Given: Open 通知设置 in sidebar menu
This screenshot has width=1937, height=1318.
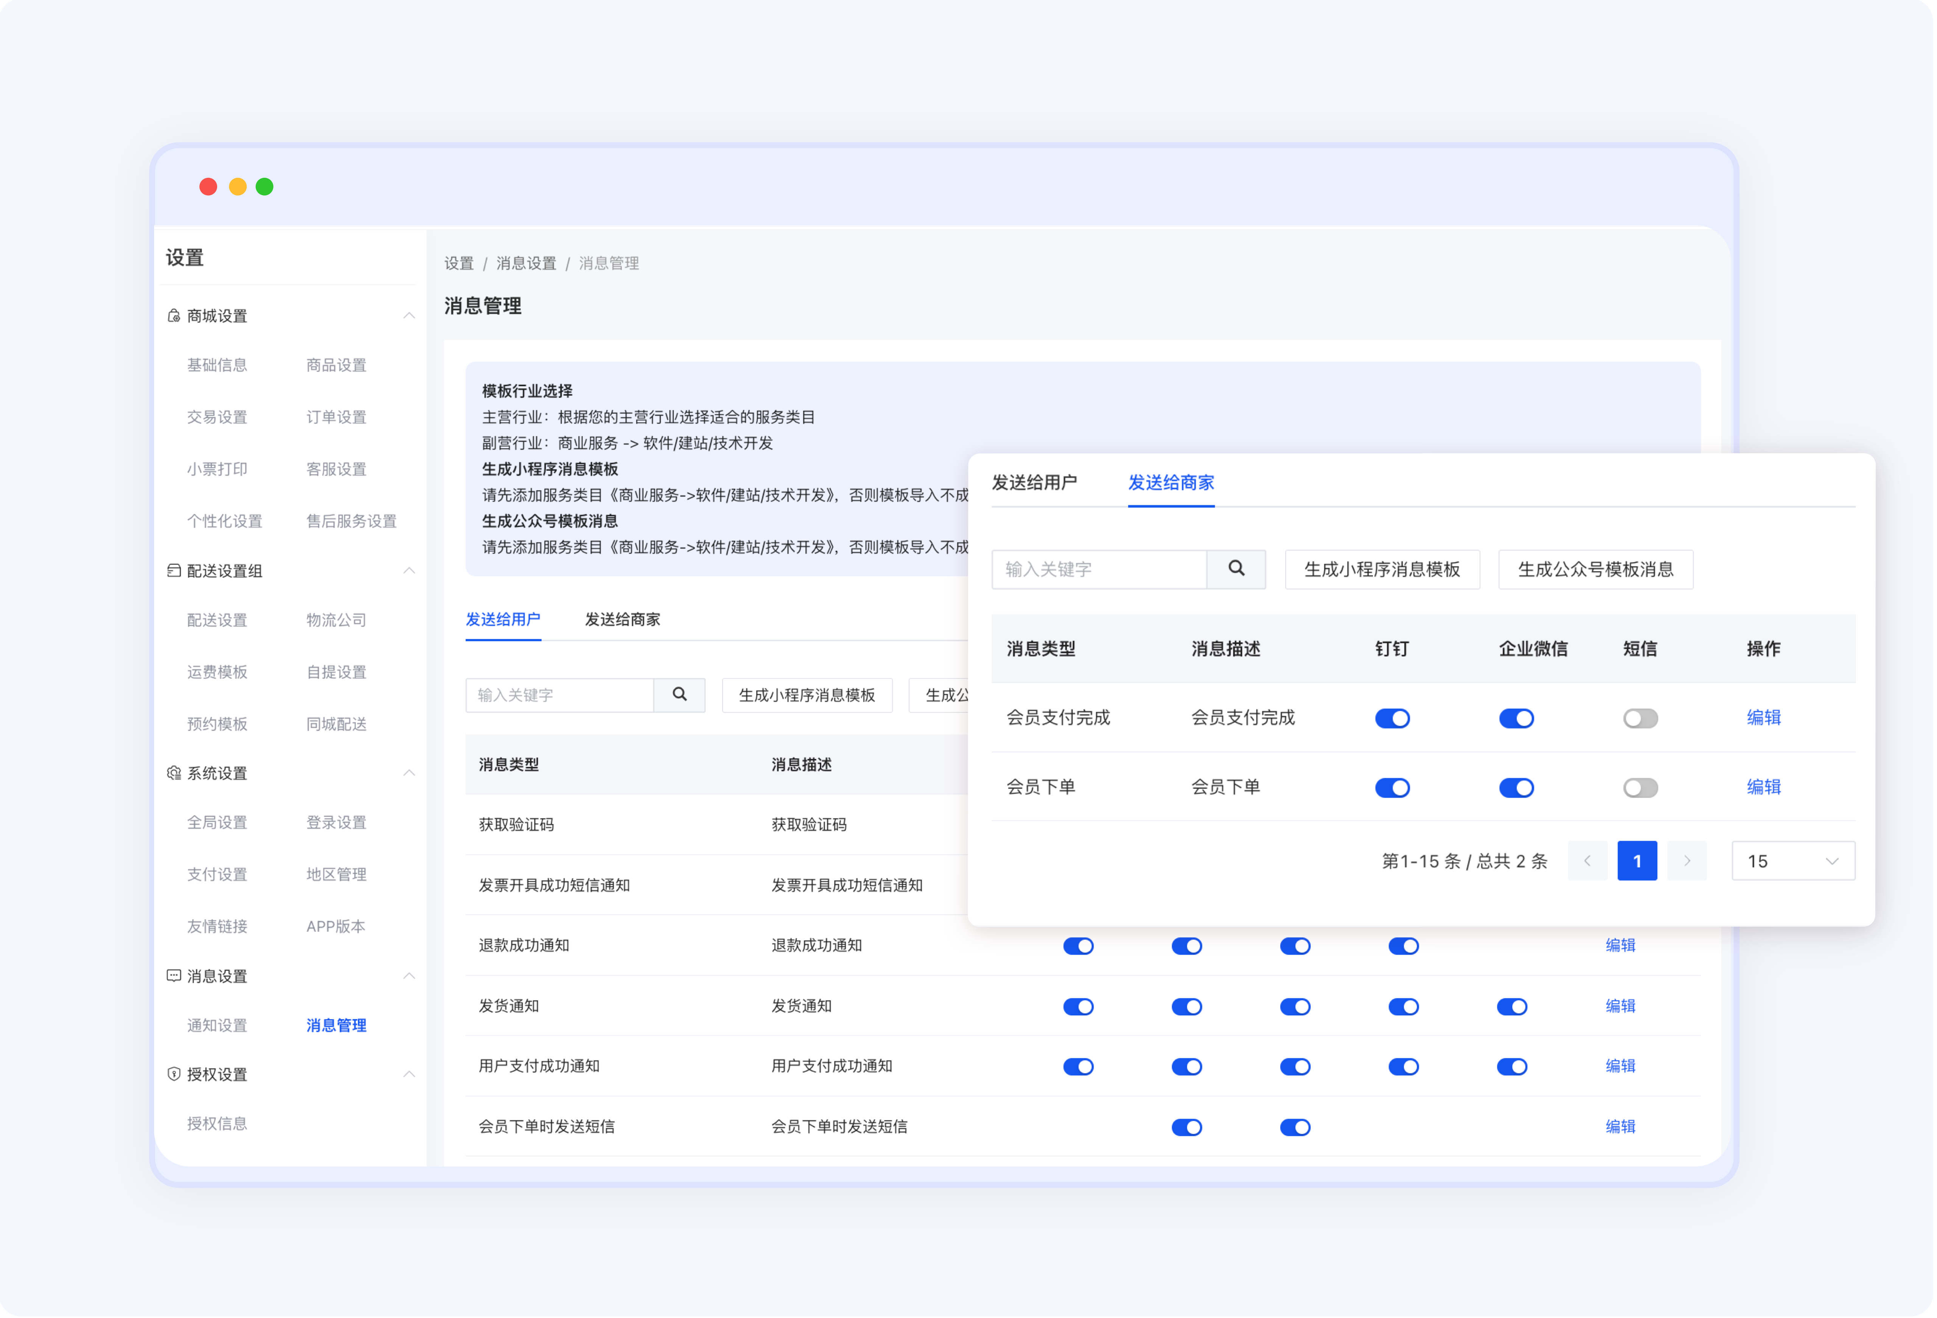Looking at the screenshot, I should [217, 1026].
